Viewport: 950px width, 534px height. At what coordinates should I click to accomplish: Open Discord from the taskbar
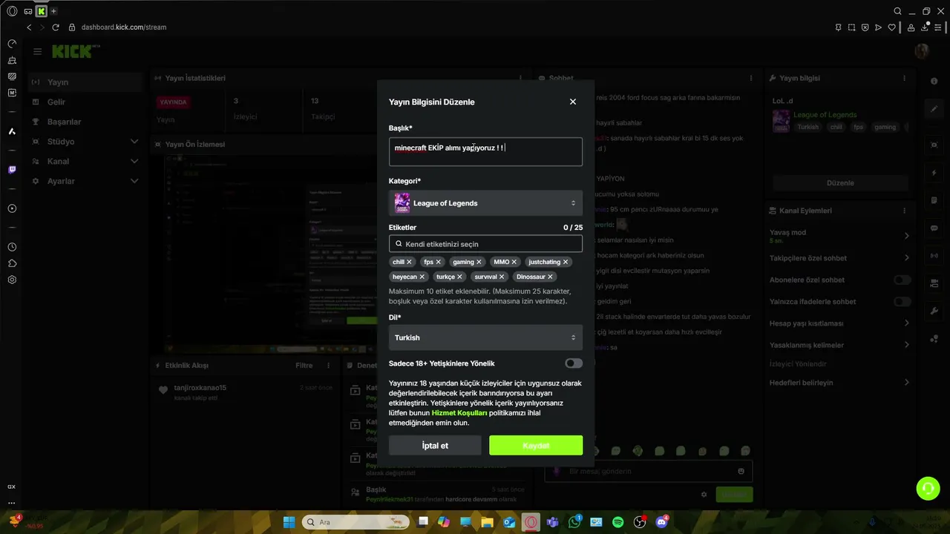(661, 522)
